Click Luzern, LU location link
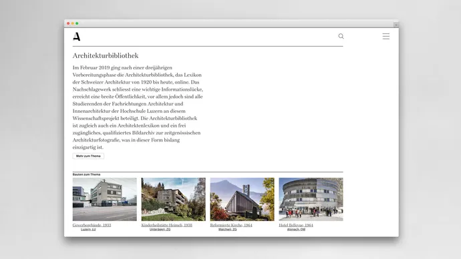The height and width of the screenshot is (259, 461). tap(88, 230)
